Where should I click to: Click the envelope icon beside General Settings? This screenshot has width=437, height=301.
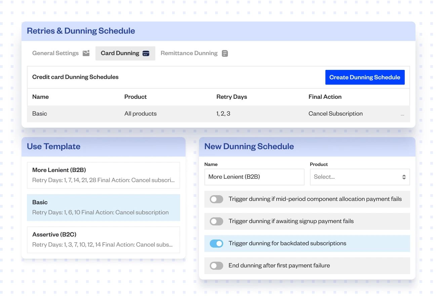pyautogui.click(x=86, y=53)
